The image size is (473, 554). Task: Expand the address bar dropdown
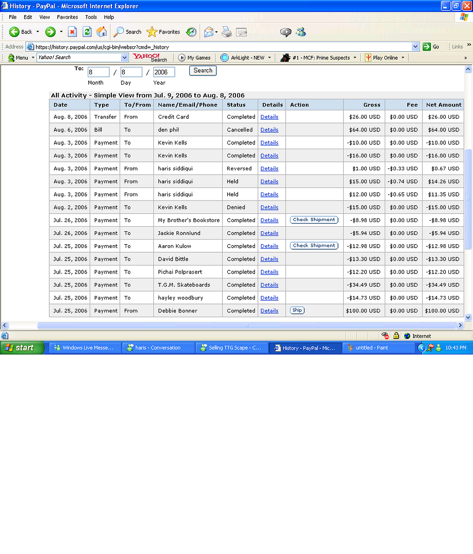(x=415, y=47)
